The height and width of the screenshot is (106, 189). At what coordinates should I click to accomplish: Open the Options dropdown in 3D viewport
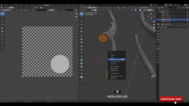coord(152,8)
